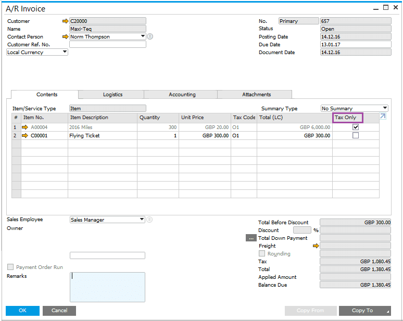Open the Accounting tab
This screenshot has width=403, height=321.
[x=182, y=95]
